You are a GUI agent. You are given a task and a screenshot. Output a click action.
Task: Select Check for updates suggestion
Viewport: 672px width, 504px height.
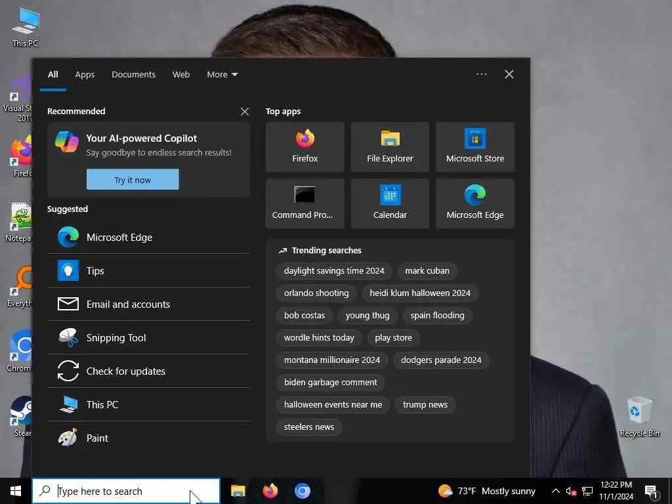coord(149,371)
